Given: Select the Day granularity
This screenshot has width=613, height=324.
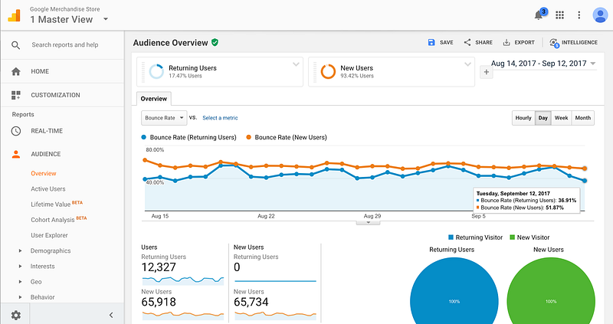Looking at the screenshot, I should point(543,118).
